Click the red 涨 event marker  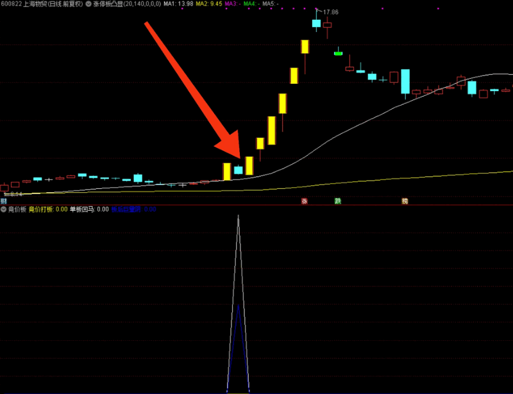[x=304, y=201]
